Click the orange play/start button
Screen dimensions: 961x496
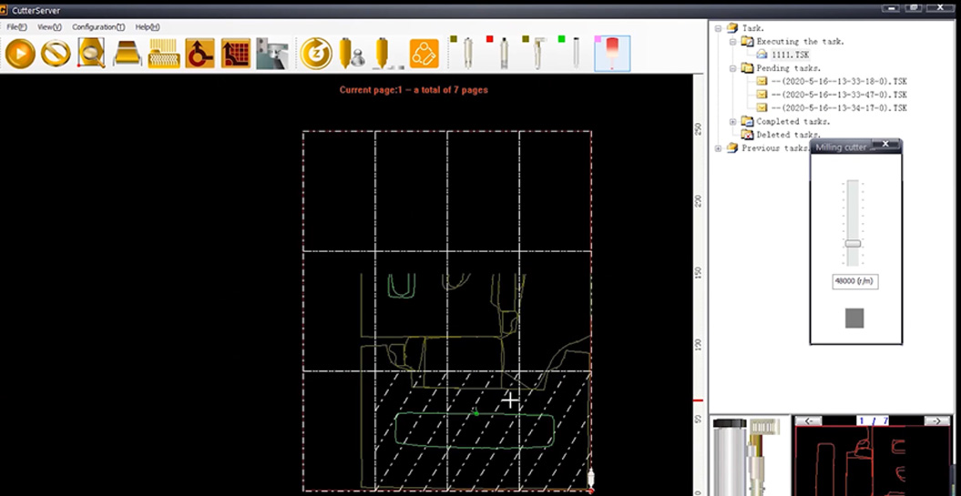20,54
